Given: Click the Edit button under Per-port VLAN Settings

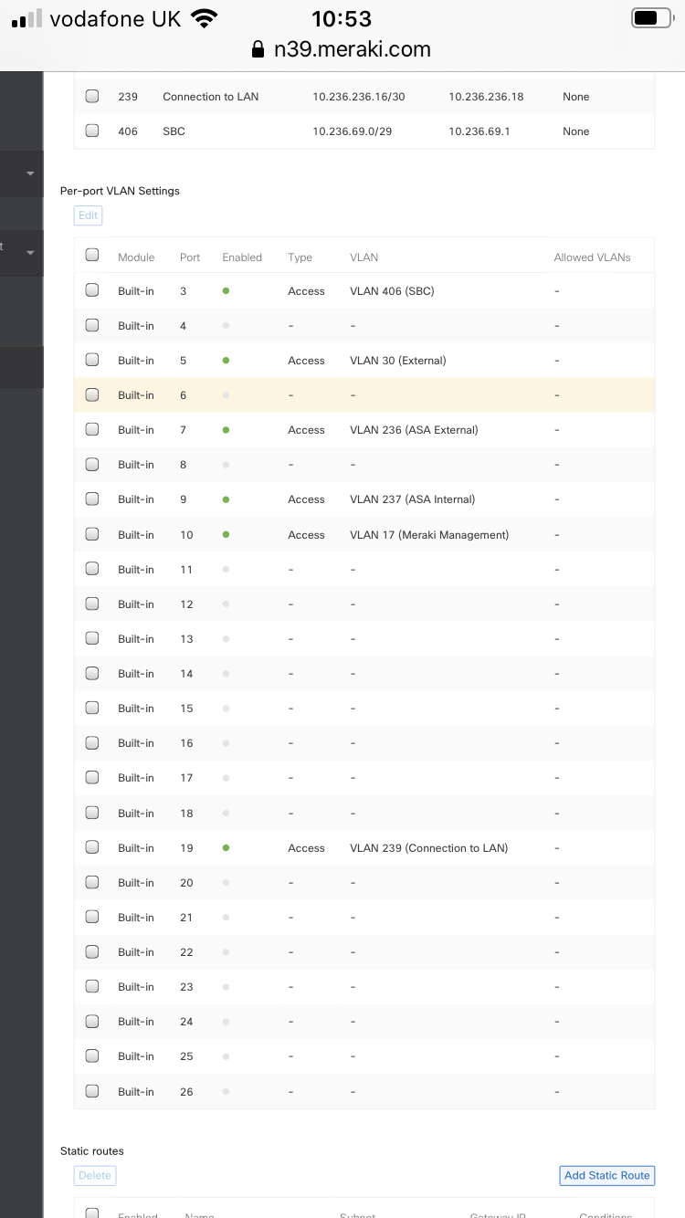Looking at the screenshot, I should (x=88, y=215).
